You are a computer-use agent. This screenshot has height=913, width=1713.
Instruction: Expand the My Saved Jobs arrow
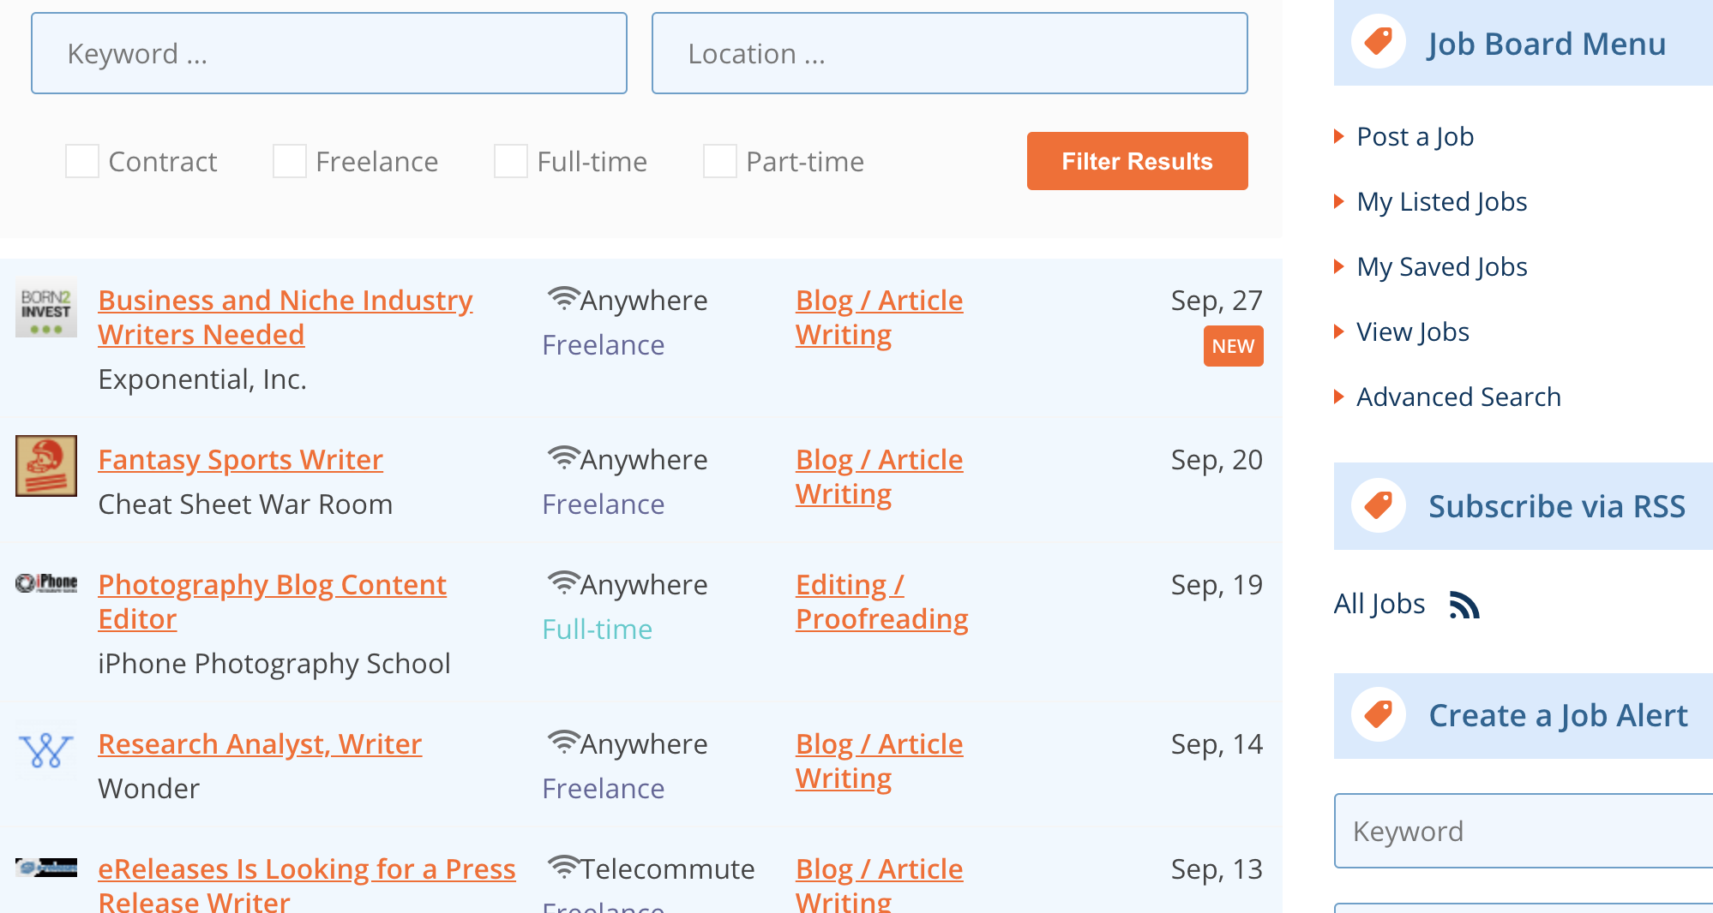pos(1338,267)
